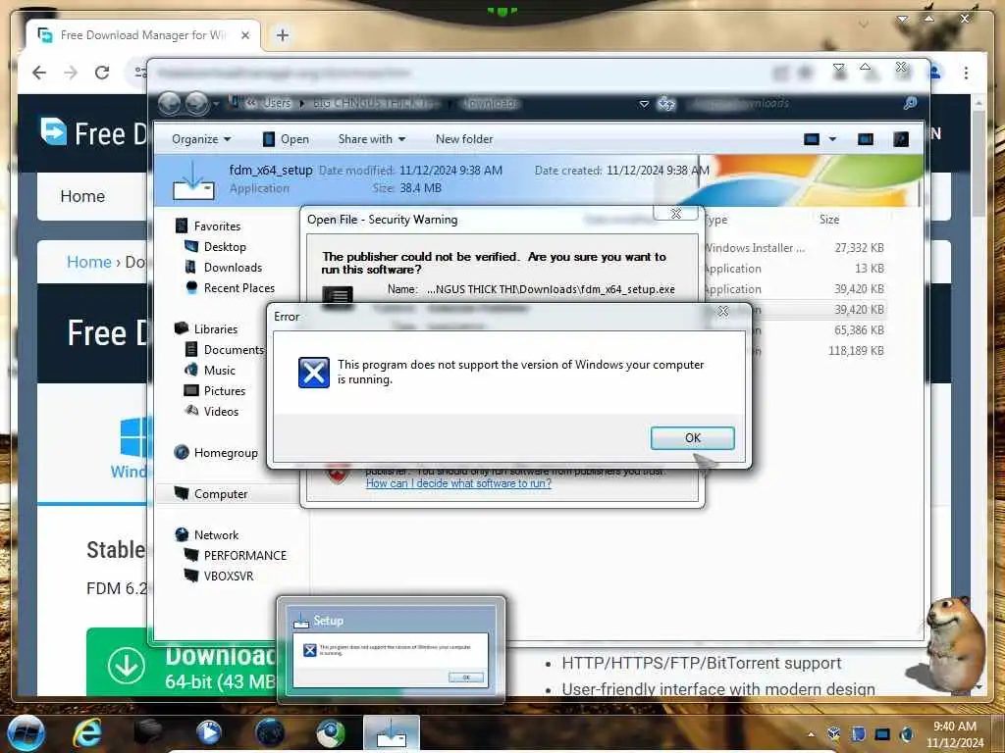Open Explorer help icon
This screenshot has height=753, width=1005.
[901, 139]
